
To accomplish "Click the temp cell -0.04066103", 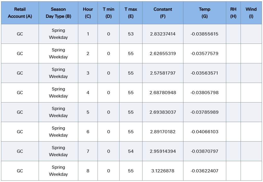I will pyautogui.click(x=205, y=132).
